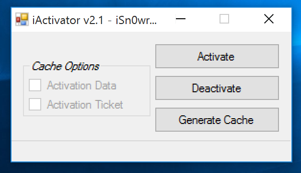Image resolution: width=301 pixels, height=173 pixels.
Task: Click the empty status bar at window bottom
Action: click(151, 151)
